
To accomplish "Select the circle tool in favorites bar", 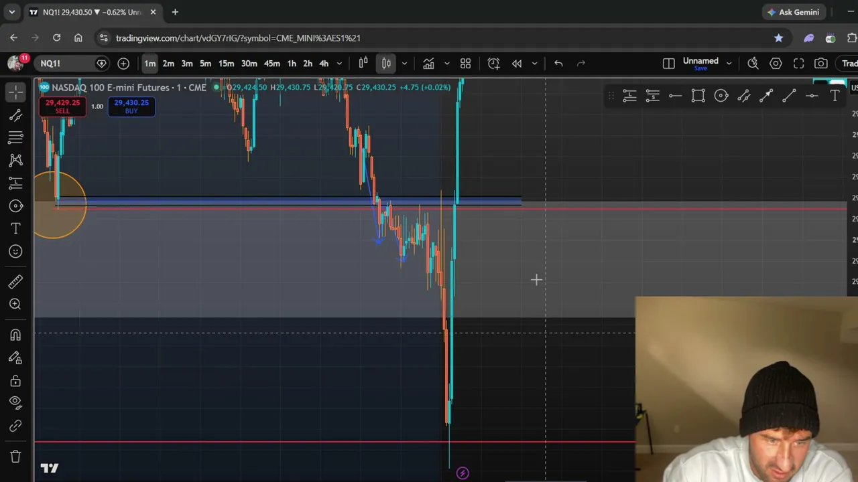I will 721,96.
